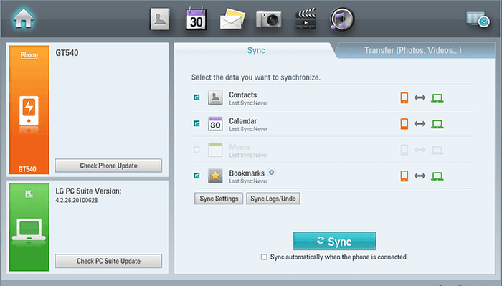Click the underlined Phone link
Image resolution: width=502 pixels, height=286 pixels.
click(x=29, y=55)
